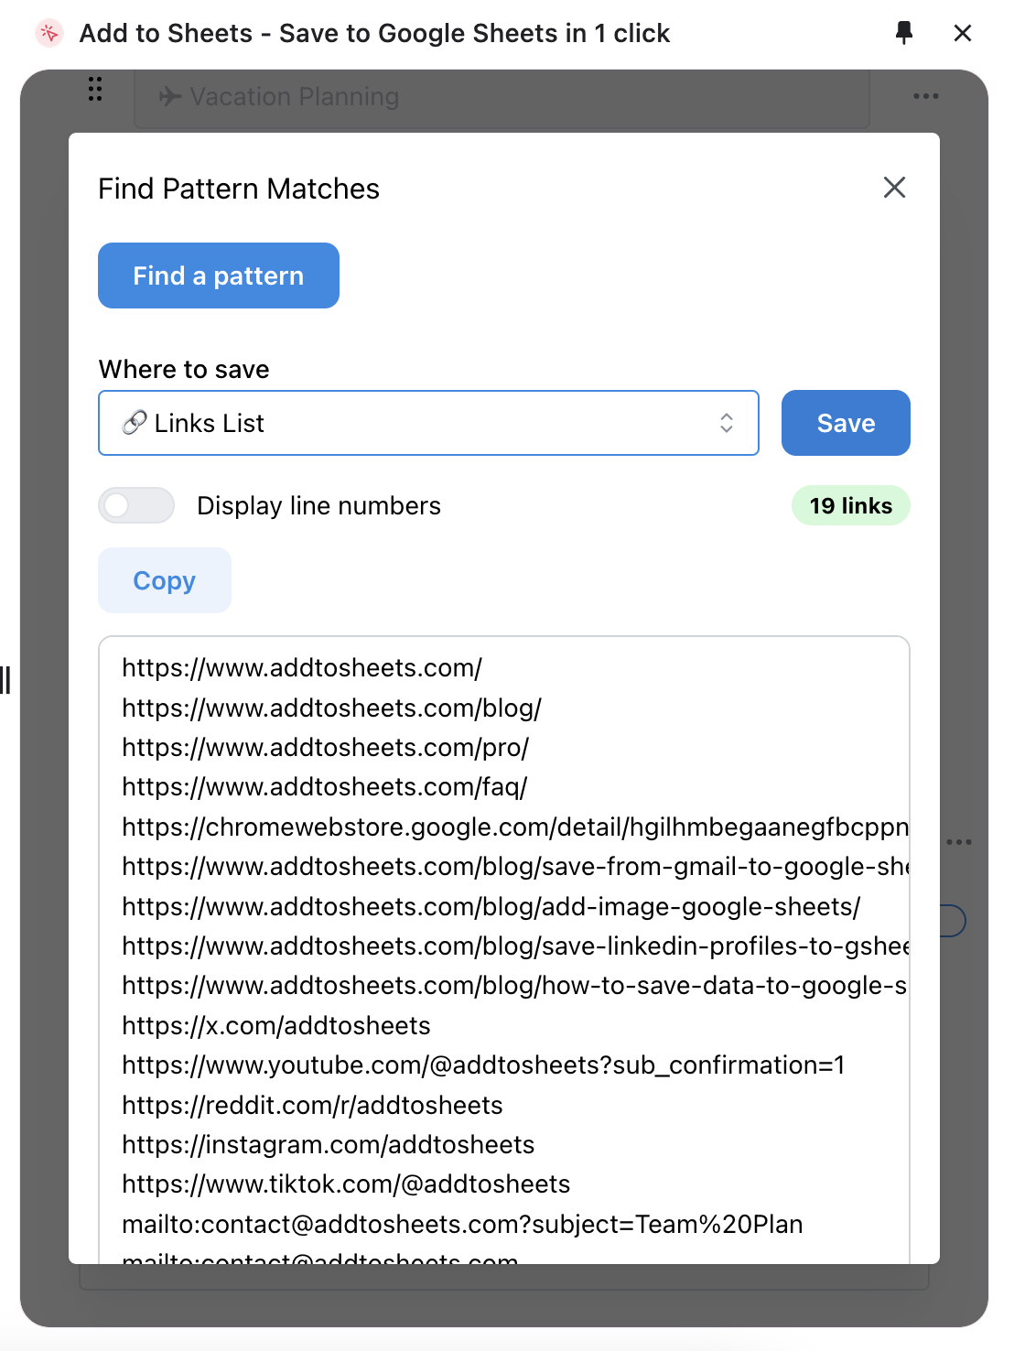1014x1351 pixels.
Task: Enable the Display line numbers toggle
Action: [x=136, y=505]
